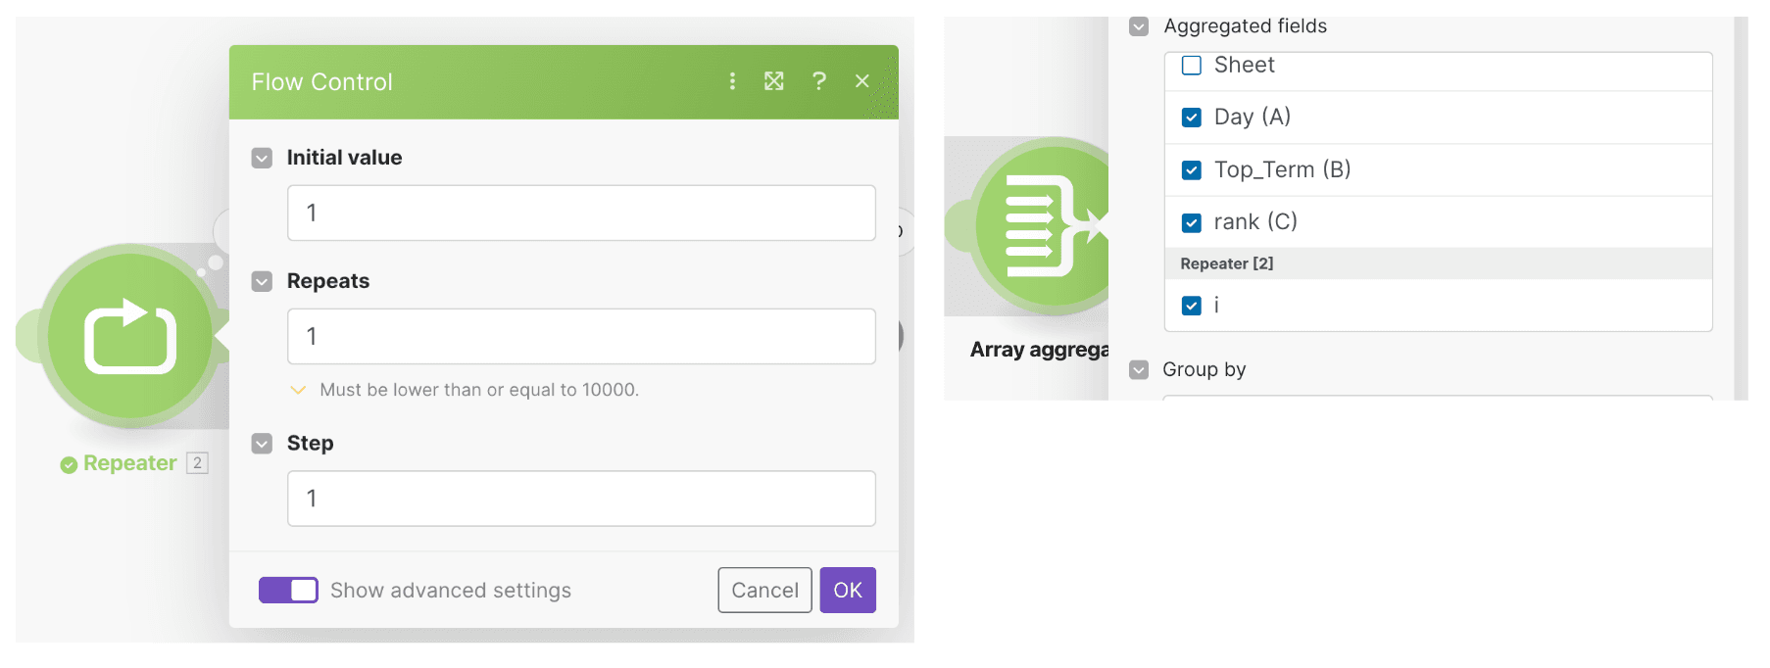The width and height of the screenshot is (1770, 668).
Task: Collapse the Aggregated fields section toggle
Action: click(x=1139, y=26)
